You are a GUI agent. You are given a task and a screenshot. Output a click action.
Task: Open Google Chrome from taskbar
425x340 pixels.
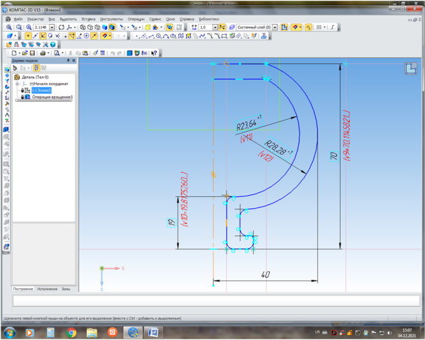pos(71,332)
